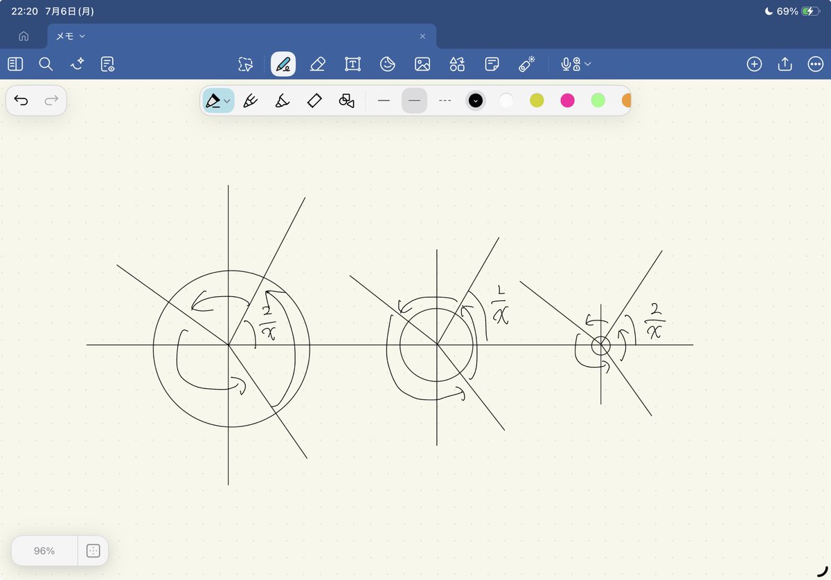Open the AI sparkle assistant
The height and width of the screenshot is (580, 831).
tap(77, 64)
